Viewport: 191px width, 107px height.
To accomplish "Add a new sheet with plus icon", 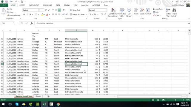I will (x=48, y=96).
